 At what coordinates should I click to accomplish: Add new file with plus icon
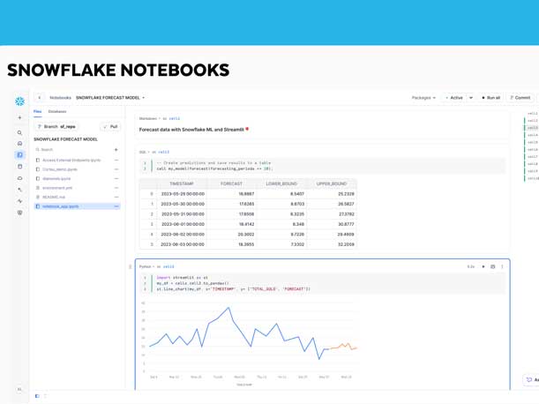tap(116, 150)
